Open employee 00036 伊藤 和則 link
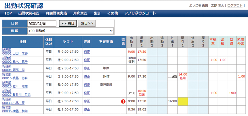Screen dimensions: 248x116 [x=15, y=111]
